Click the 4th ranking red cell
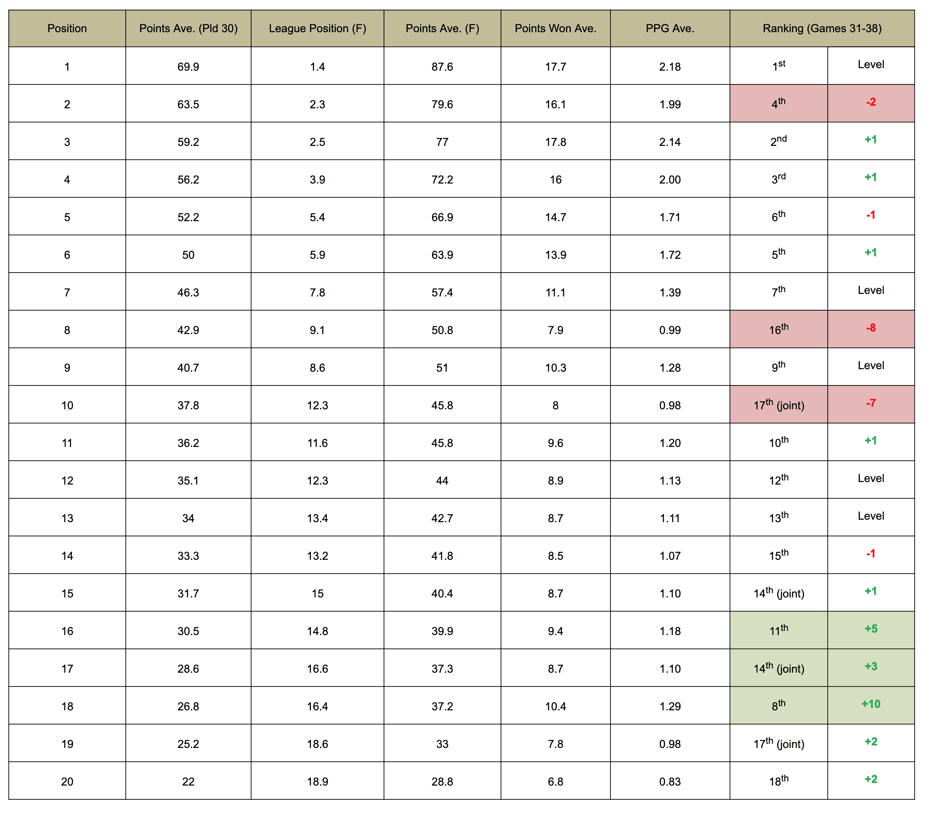This screenshot has width=928, height=814. 779,104
